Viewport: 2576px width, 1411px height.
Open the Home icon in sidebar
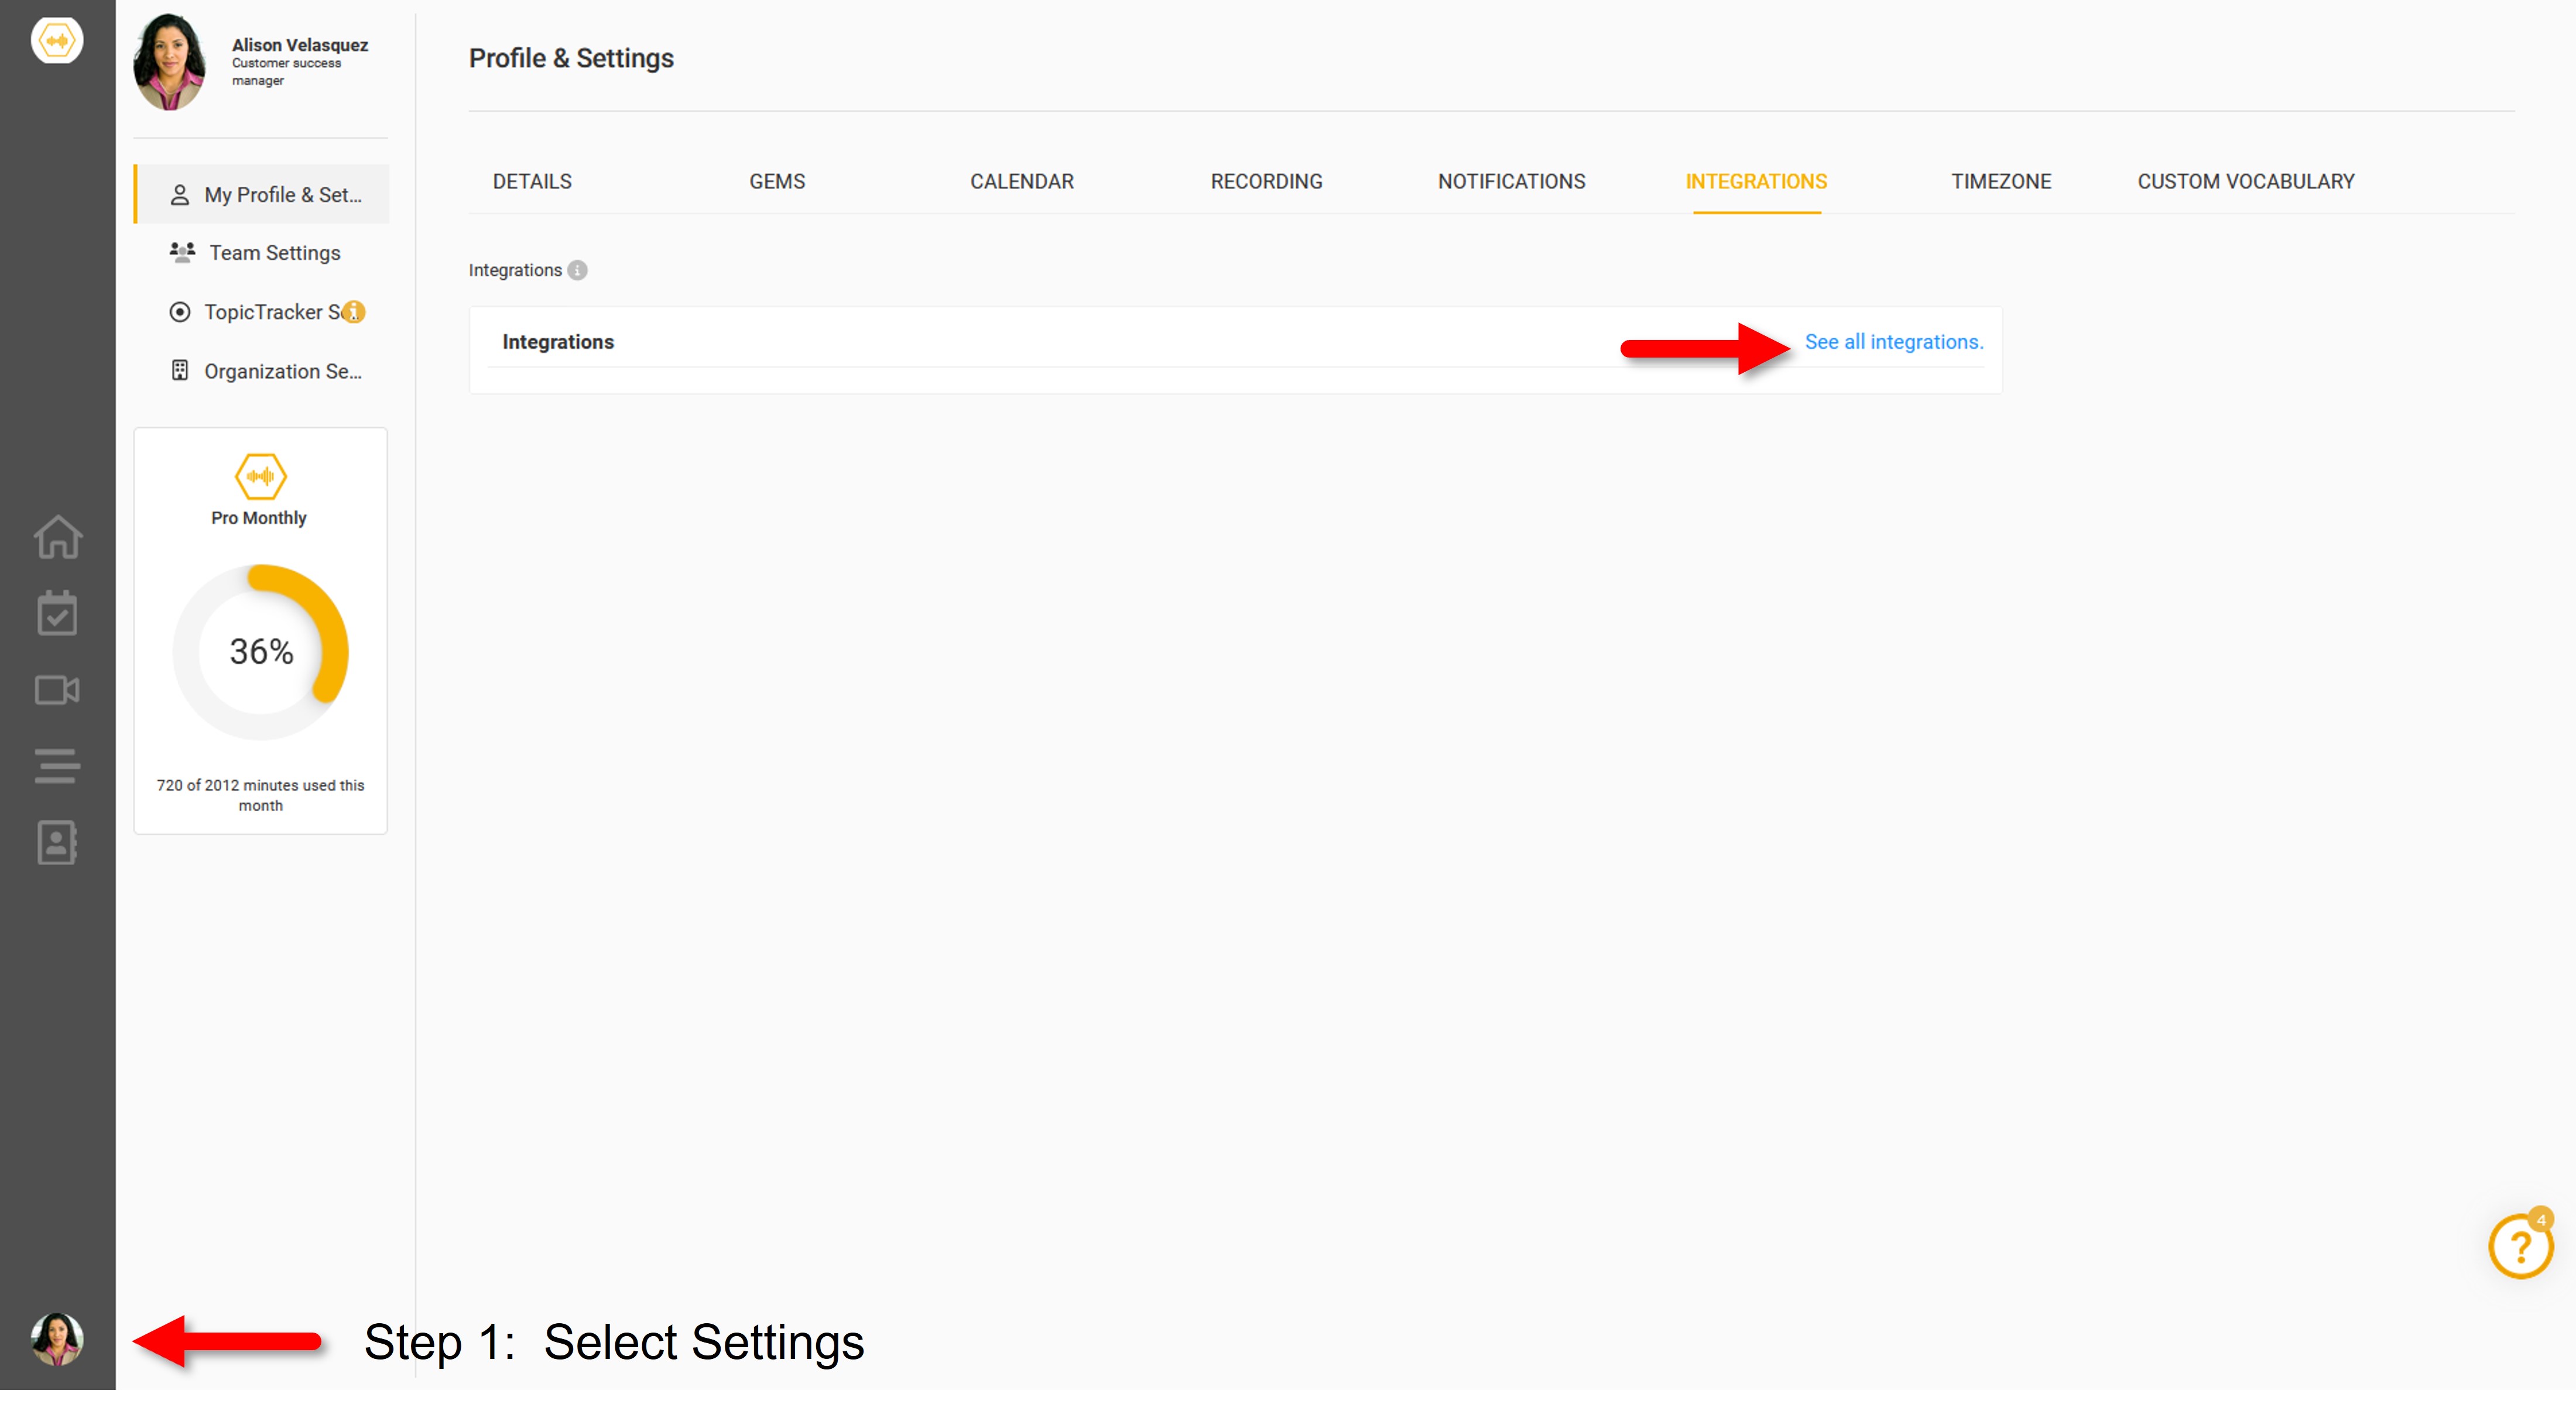coord(57,537)
